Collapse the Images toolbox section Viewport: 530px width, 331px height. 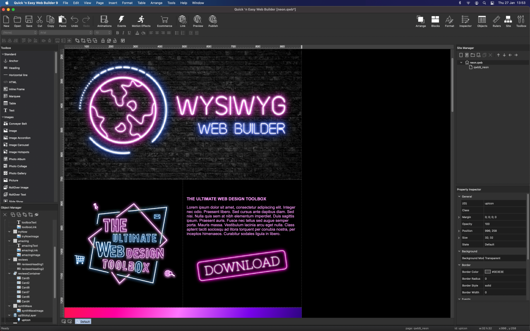pos(2,117)
